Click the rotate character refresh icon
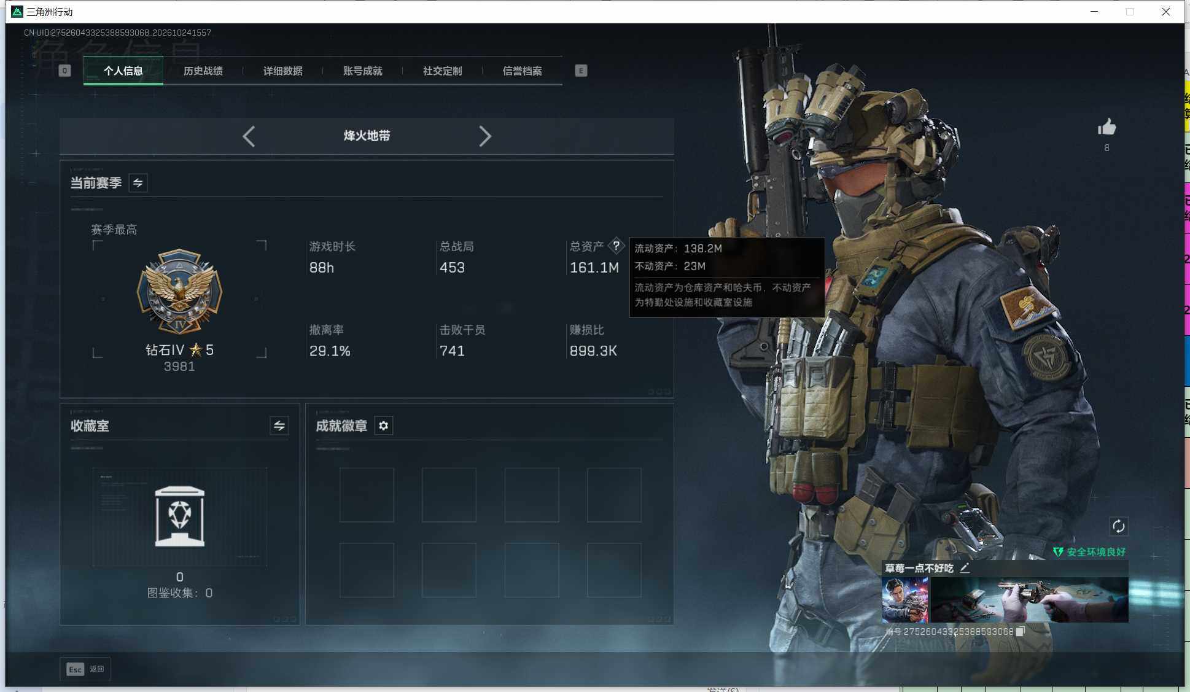The image size is (1190, 692). click(x=1118, y=526)
